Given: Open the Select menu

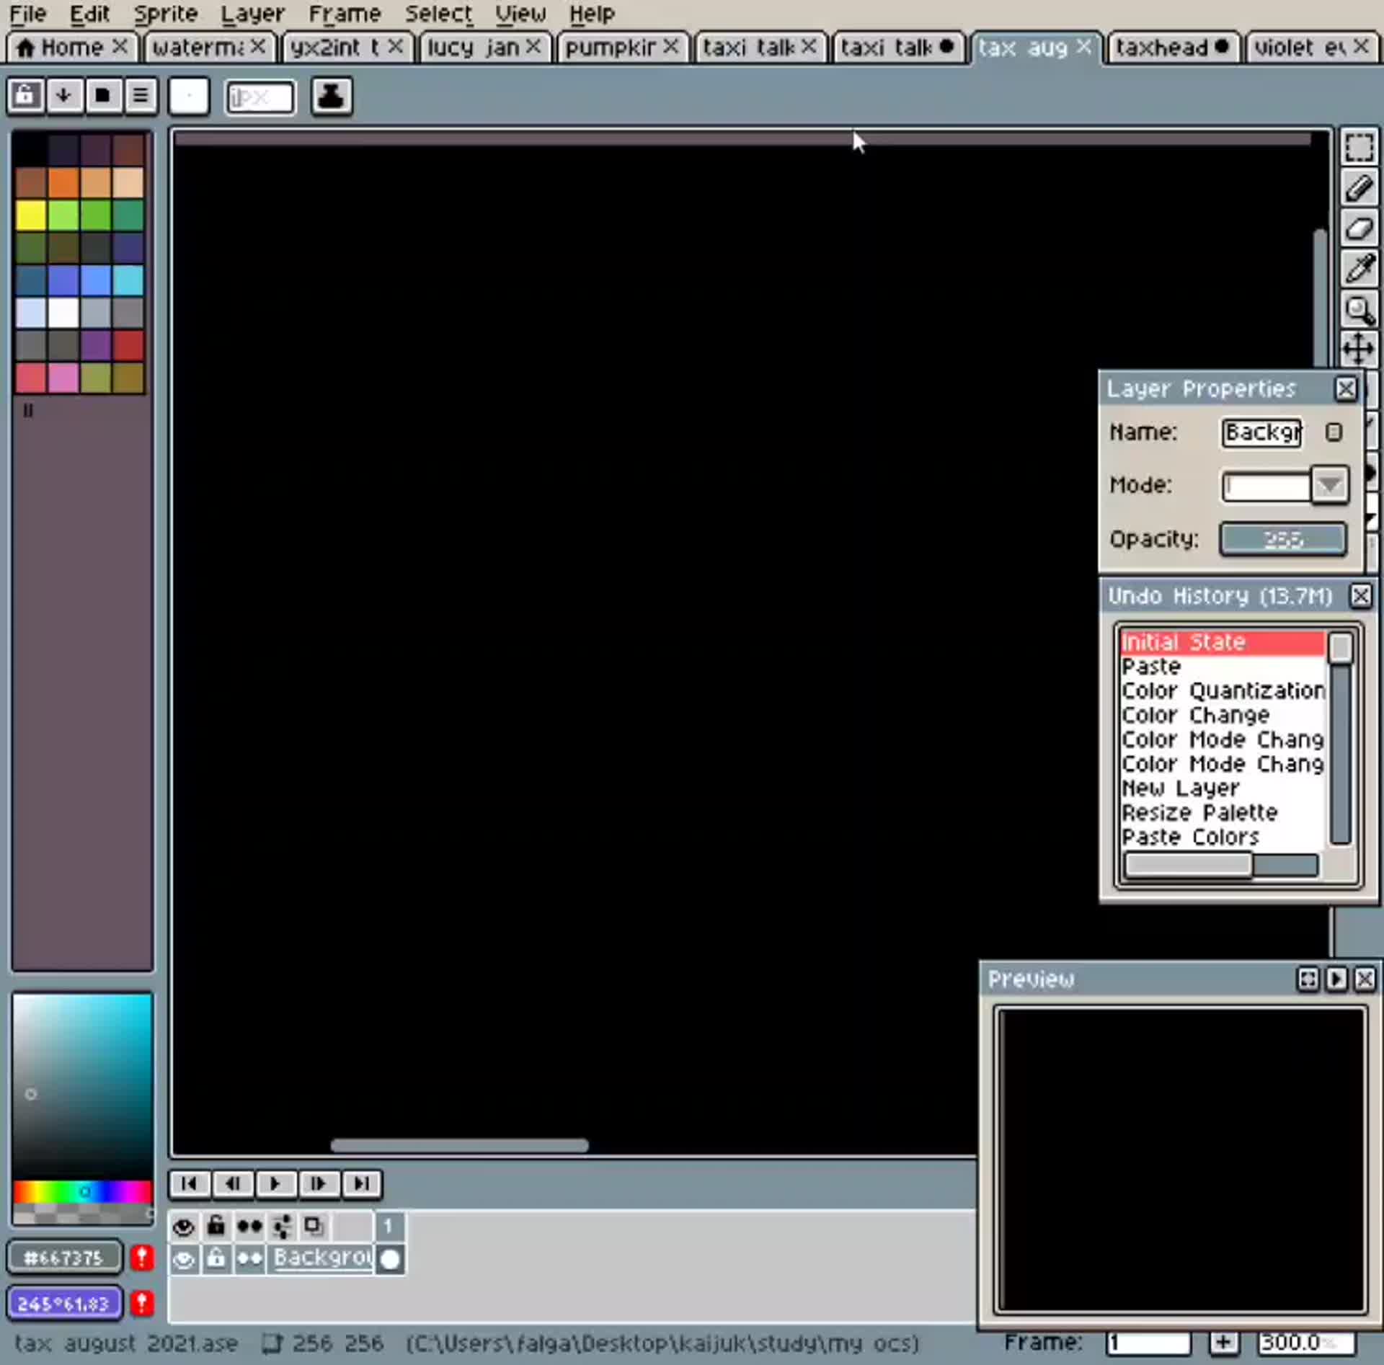Looking at the screenshot, I should pyautogui.click(x=438, y=14).
